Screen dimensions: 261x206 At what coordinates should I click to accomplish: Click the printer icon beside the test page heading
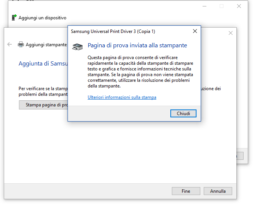pyautogui.click(x=77, y=47)
